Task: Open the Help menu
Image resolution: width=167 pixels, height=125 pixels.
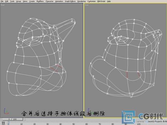Action: 109,1
